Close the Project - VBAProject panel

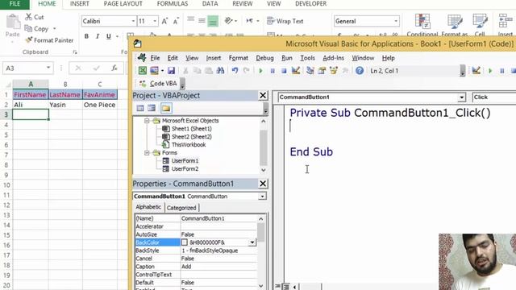point(263,95)
